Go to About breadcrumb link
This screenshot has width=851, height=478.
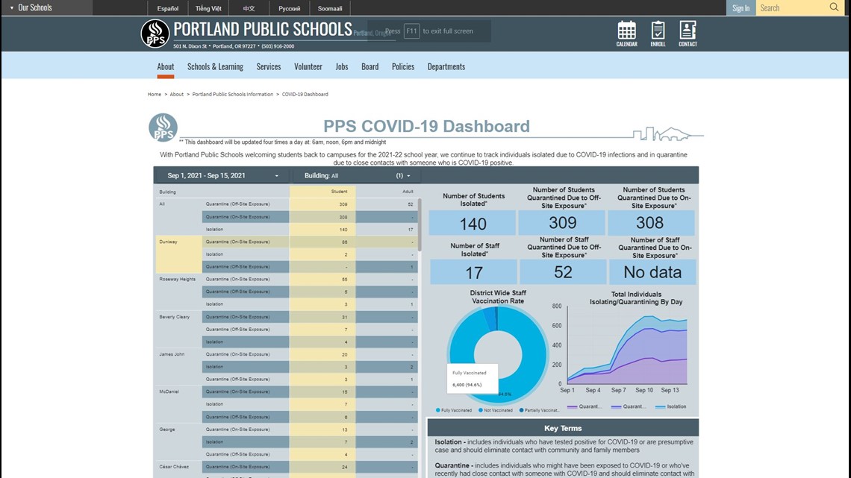coord(176,94)
